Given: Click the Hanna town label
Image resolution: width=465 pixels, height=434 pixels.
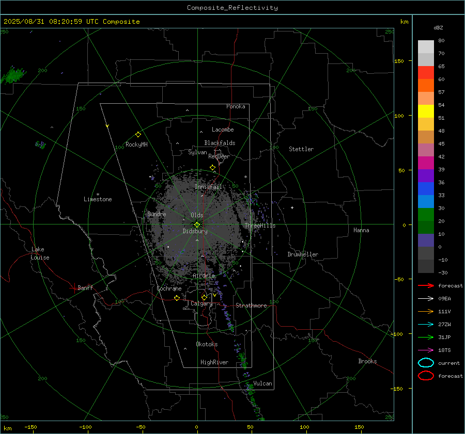Looking at the screenshot, I should (361, 230).
